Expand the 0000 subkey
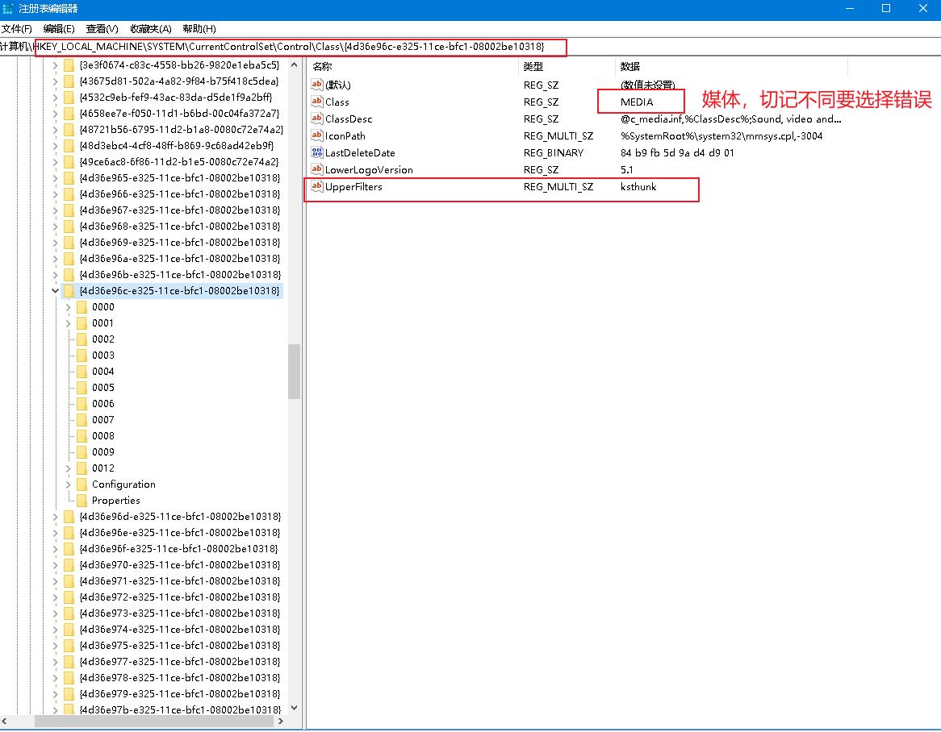Viewport: 941px width, 732px height. point(69,307)
